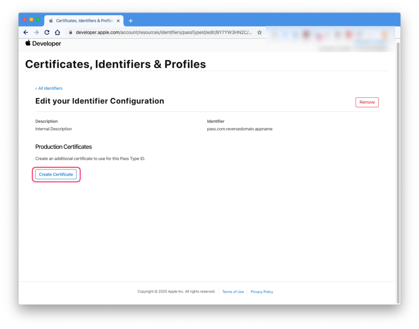The height and width of the screenshot is (329, 419).
Task: Click the developer.apple.com address bar
Action: (164, 32)
